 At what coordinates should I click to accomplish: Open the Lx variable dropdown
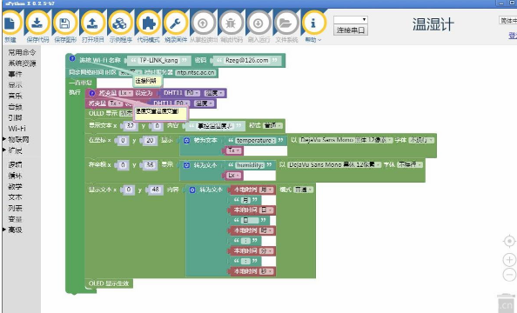[x=125, y=93]
